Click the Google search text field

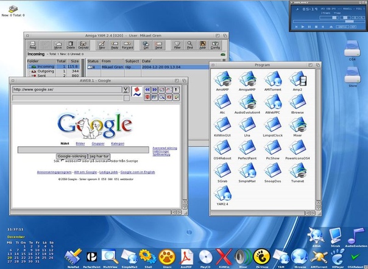point(83,150)
